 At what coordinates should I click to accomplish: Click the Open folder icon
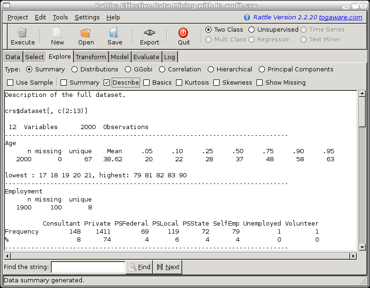pyautogui.click(x=86, y=33)
